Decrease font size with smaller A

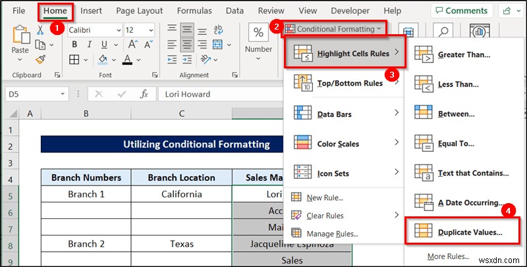coord(149,44)
